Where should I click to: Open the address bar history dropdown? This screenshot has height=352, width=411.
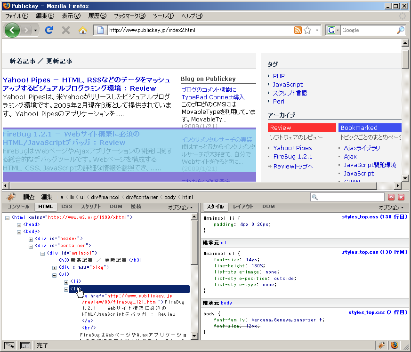[317, 30]
